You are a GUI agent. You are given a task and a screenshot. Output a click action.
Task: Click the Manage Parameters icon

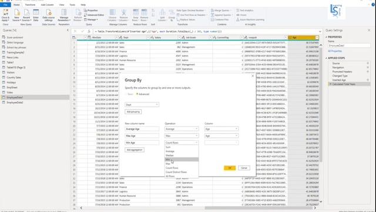pos(64,15)
